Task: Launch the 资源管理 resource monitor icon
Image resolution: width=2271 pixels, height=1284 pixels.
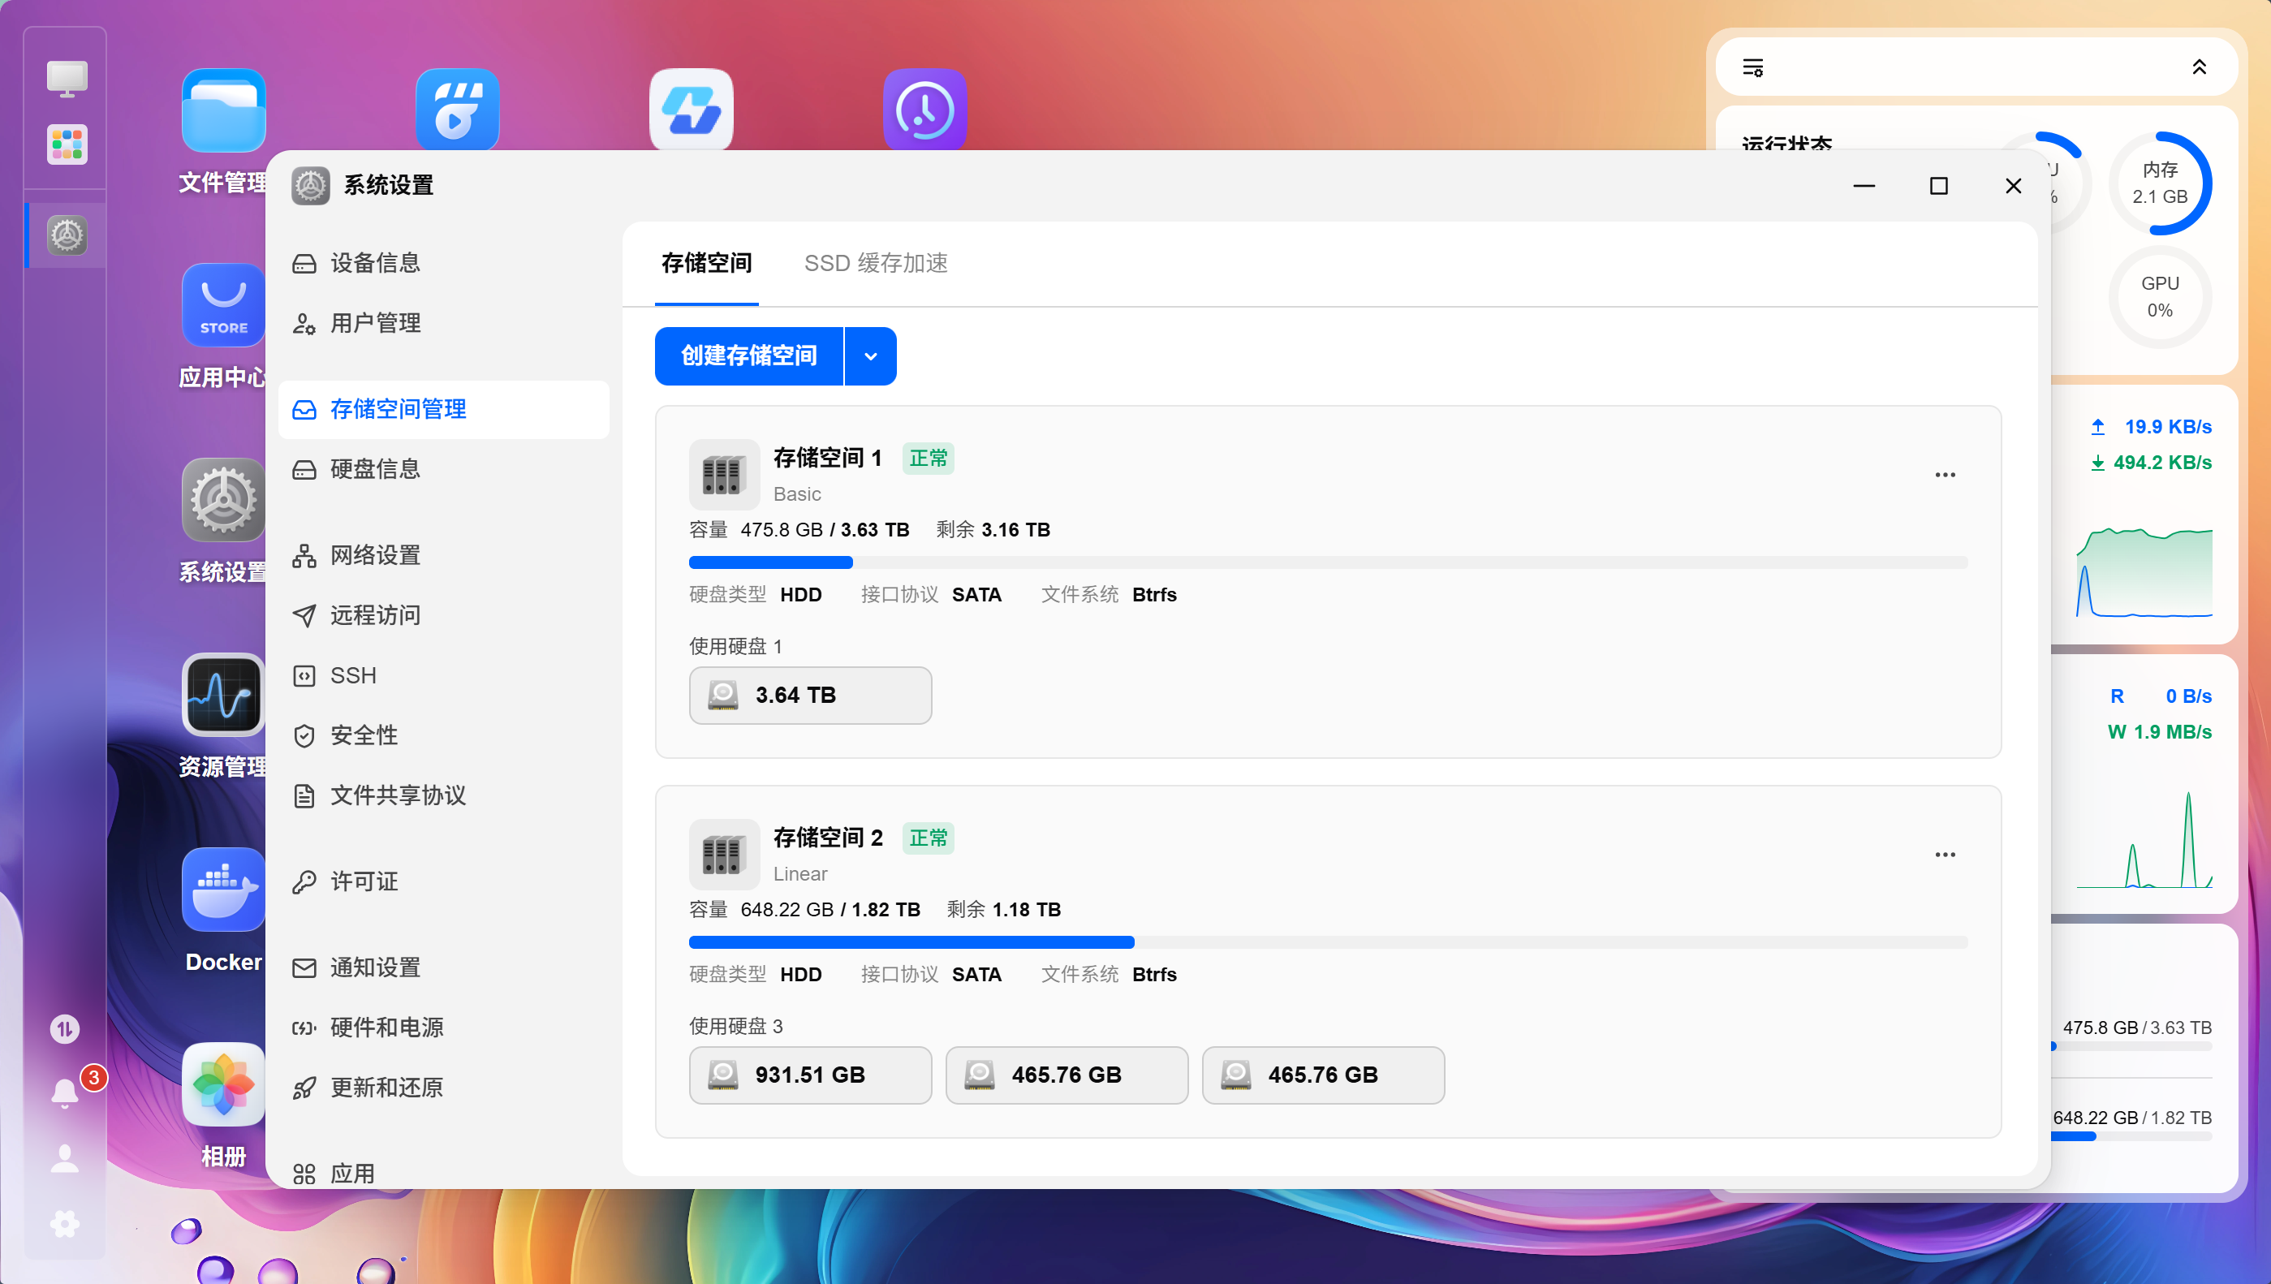Action: point(223,694)
